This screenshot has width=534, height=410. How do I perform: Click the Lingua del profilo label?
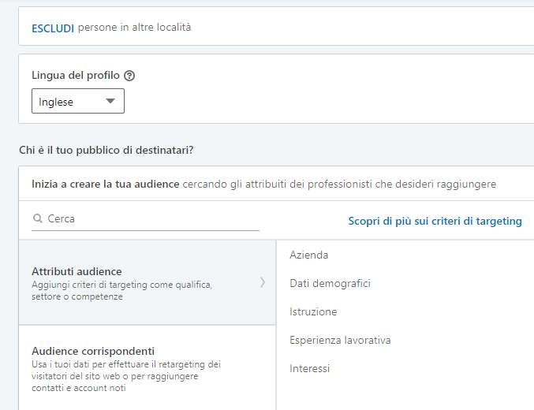(x=76, y=76)
